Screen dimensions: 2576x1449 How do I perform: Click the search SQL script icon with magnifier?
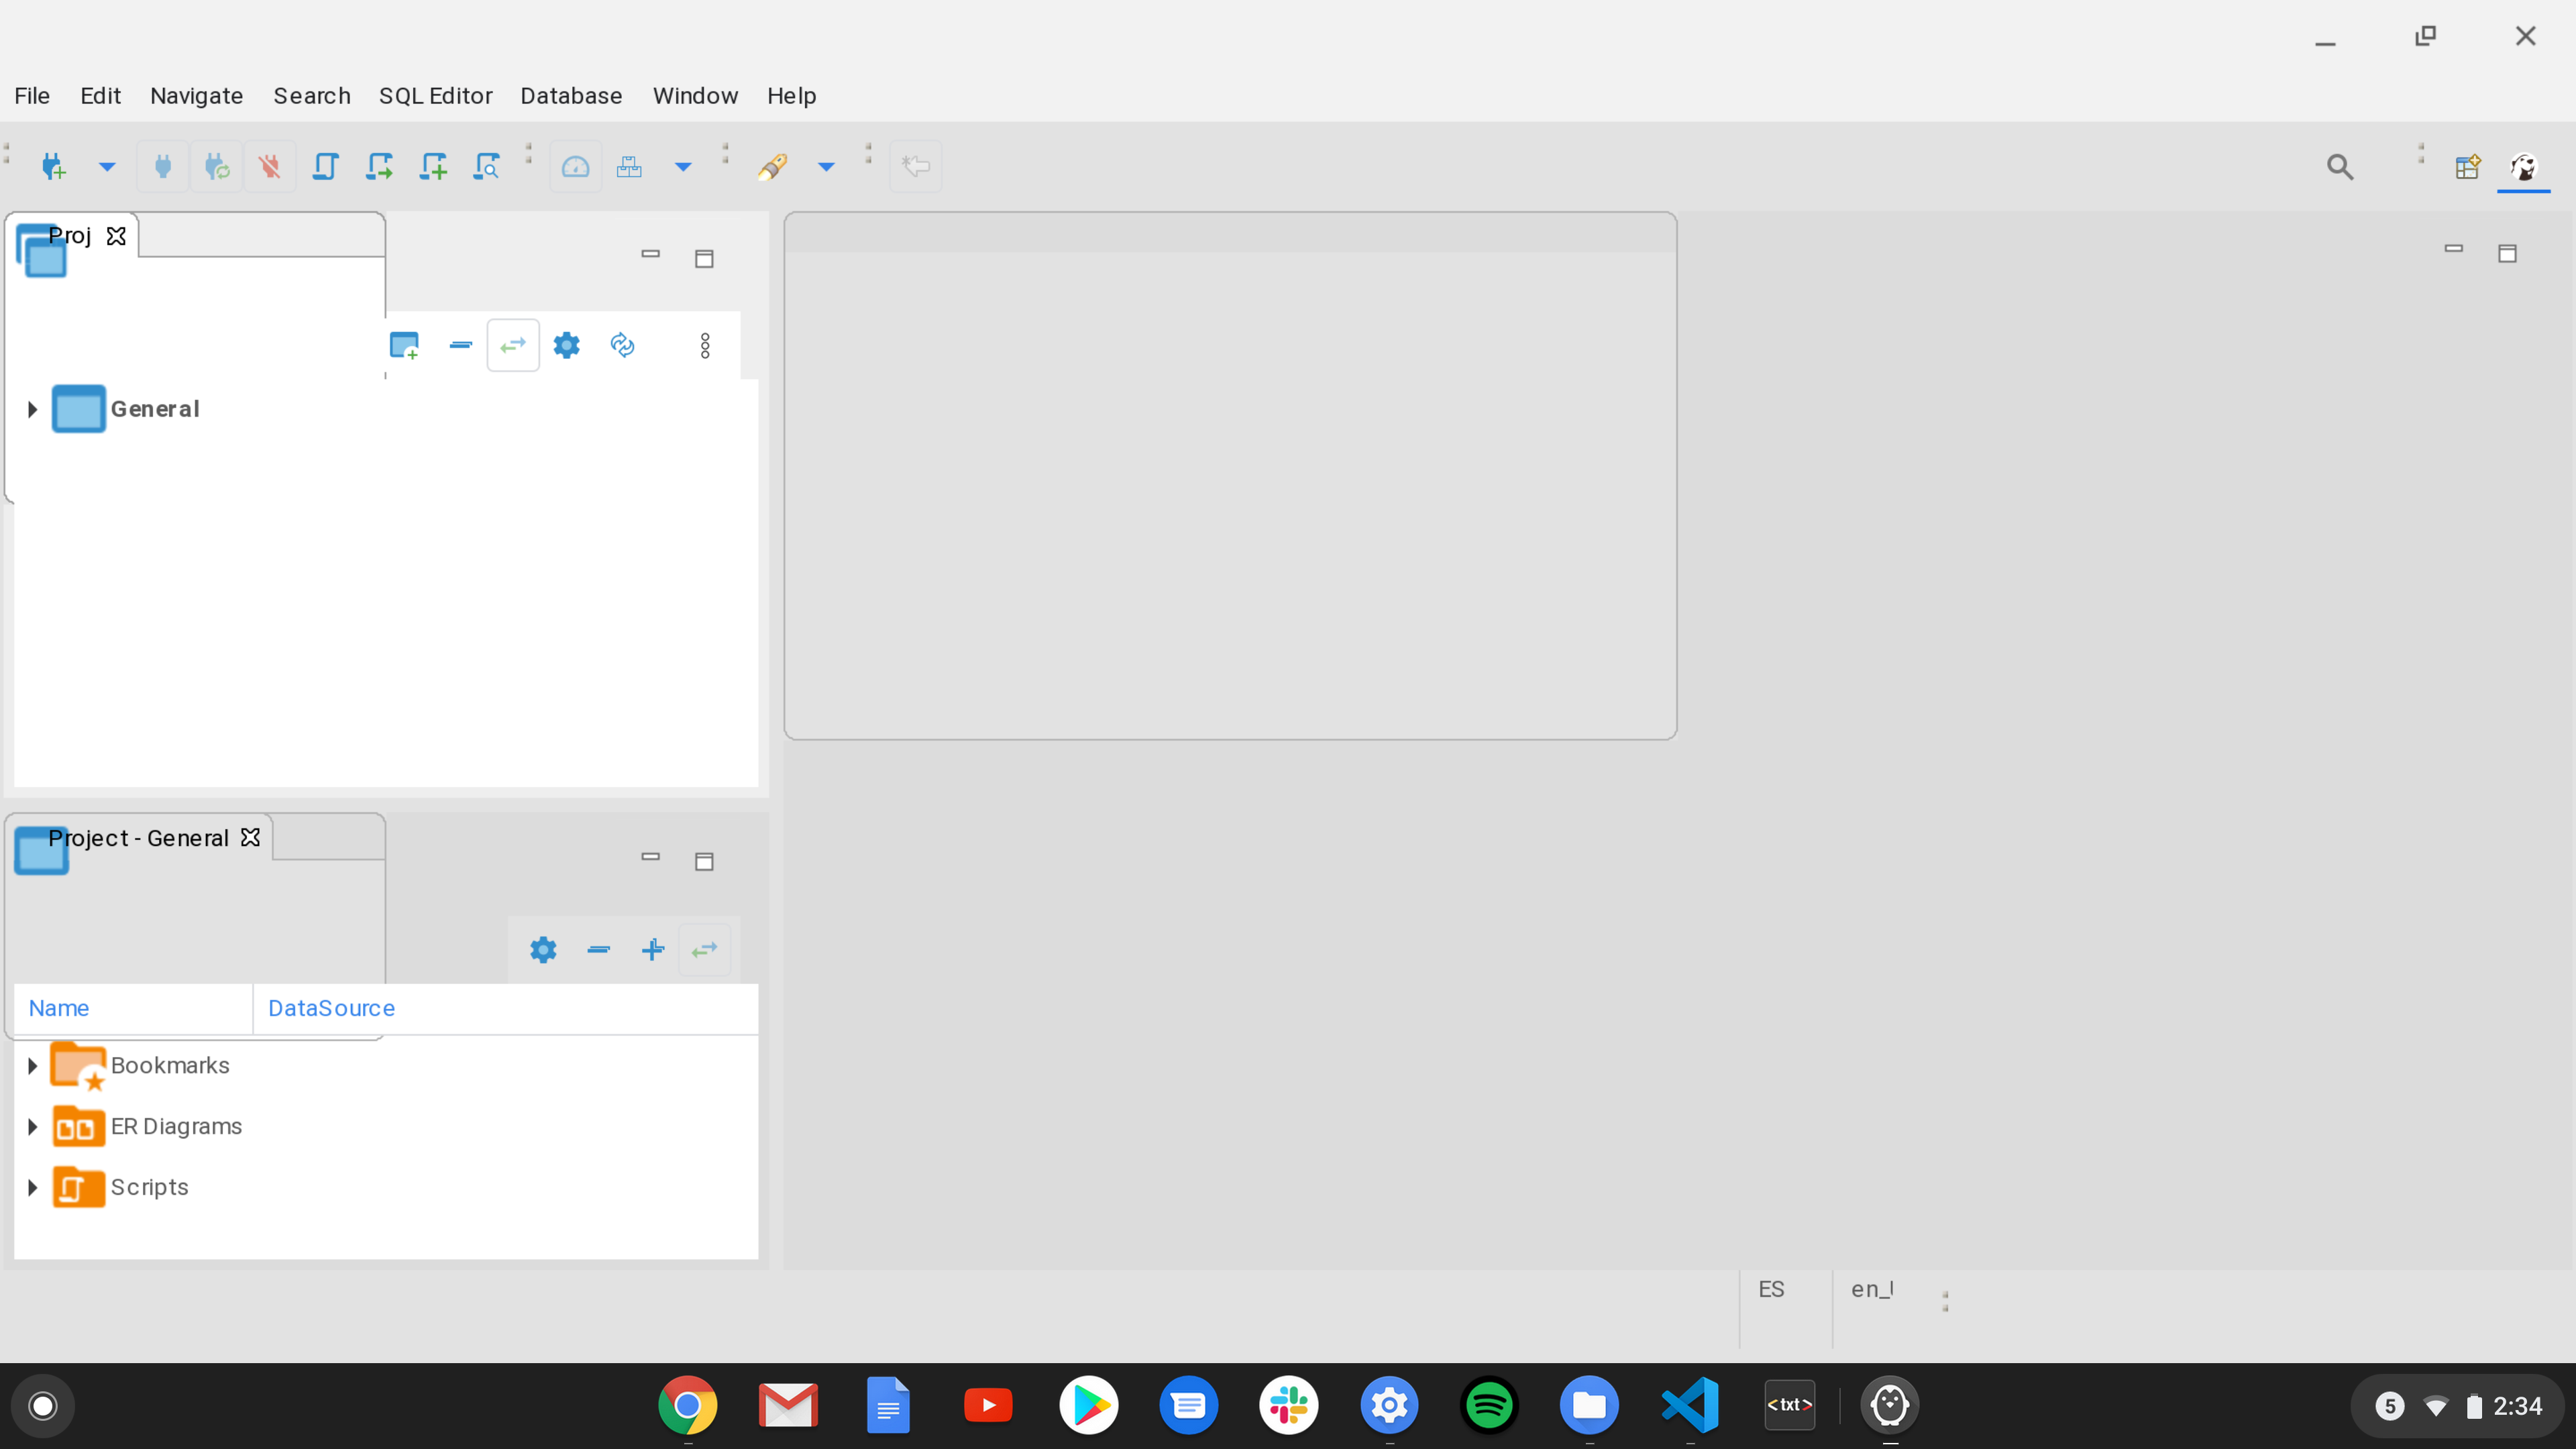point(487,166)
